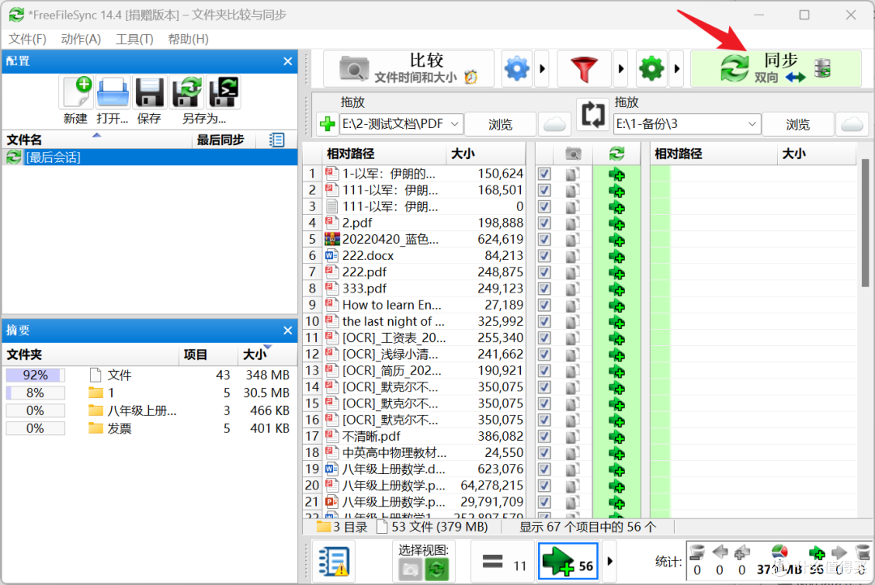
Task: Click cloud icon beside E:\1-备份\3 browse
Action: (x=852, y=124)
